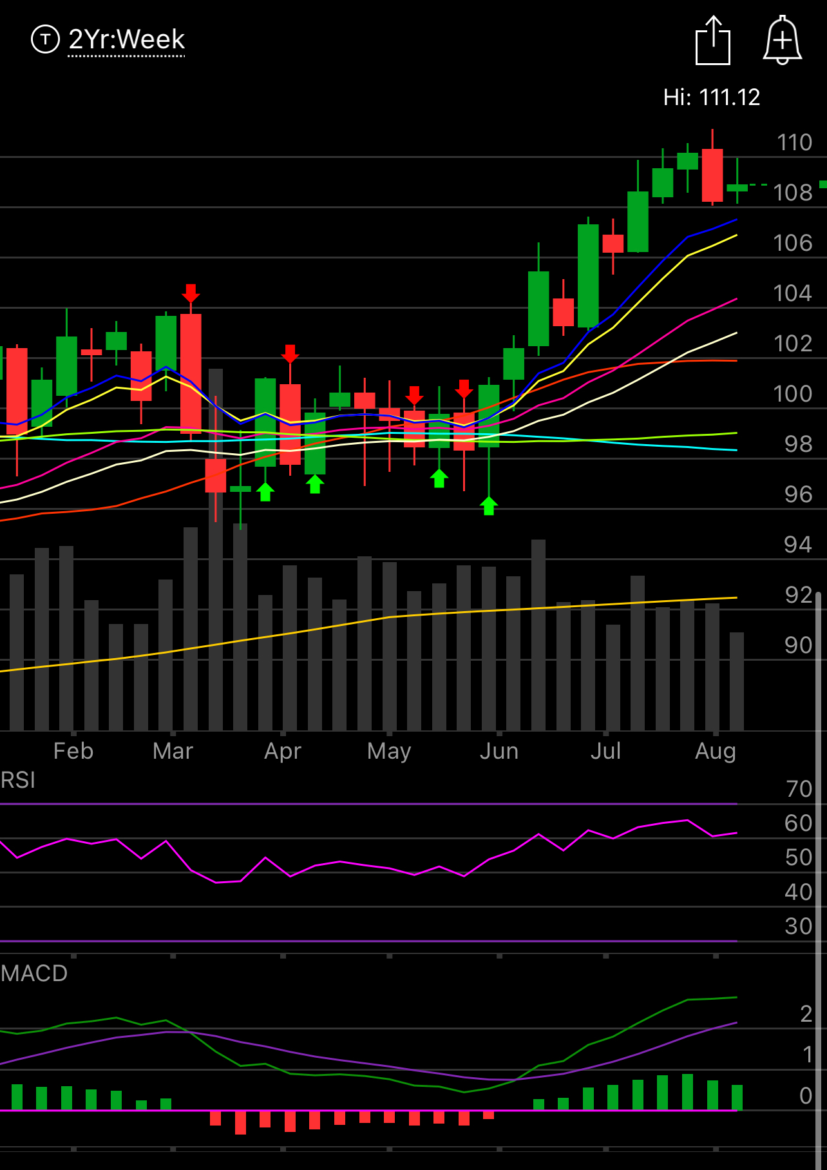Viewport: 827px width, 1170px height.
Task: Open the 2Yr:Week timeframe selector
Action: pyautogui.click(x=127, y=39)
